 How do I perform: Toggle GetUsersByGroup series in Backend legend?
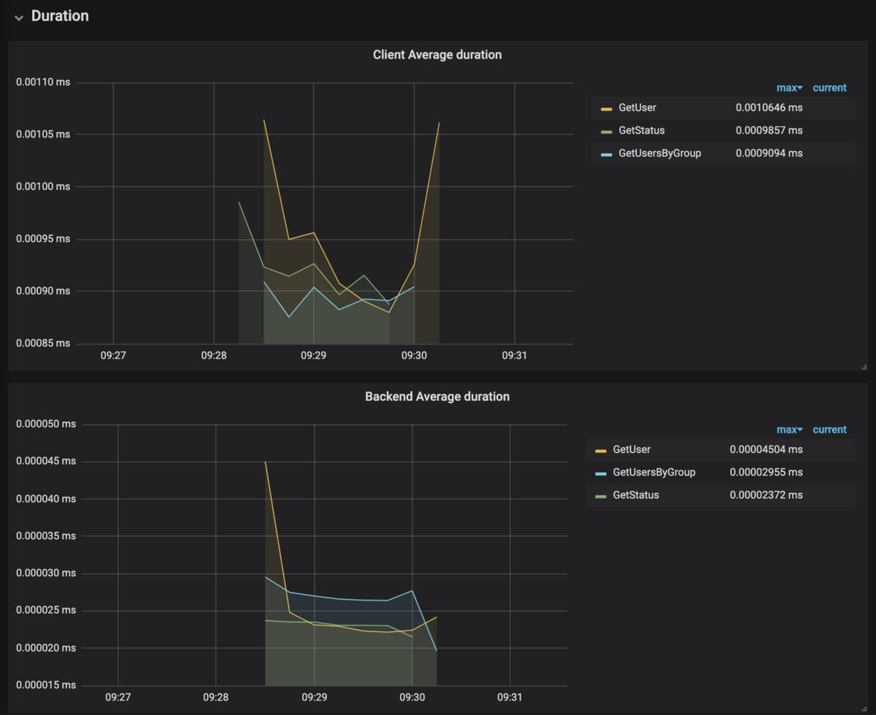pyautogui.click(x=654, y=473)
